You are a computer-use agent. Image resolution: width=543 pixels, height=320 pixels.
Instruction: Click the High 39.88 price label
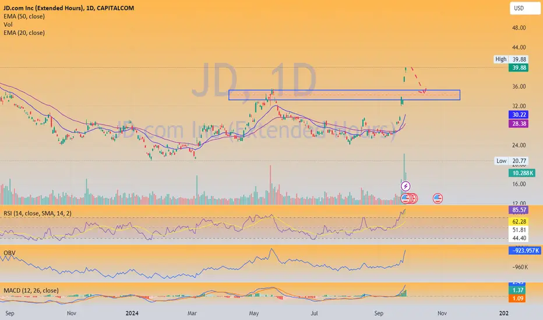pos(511,59)
